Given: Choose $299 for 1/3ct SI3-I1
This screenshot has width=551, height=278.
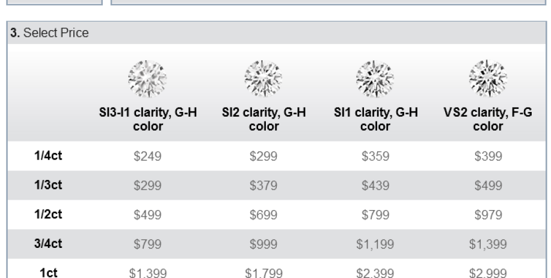Looking at the screenshot, I should coord(147,185).
